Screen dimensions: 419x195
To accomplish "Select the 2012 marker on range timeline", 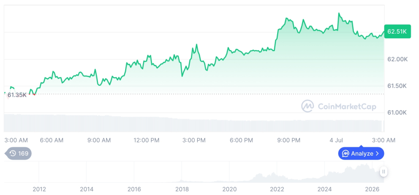I will click(x=39, y=189).
